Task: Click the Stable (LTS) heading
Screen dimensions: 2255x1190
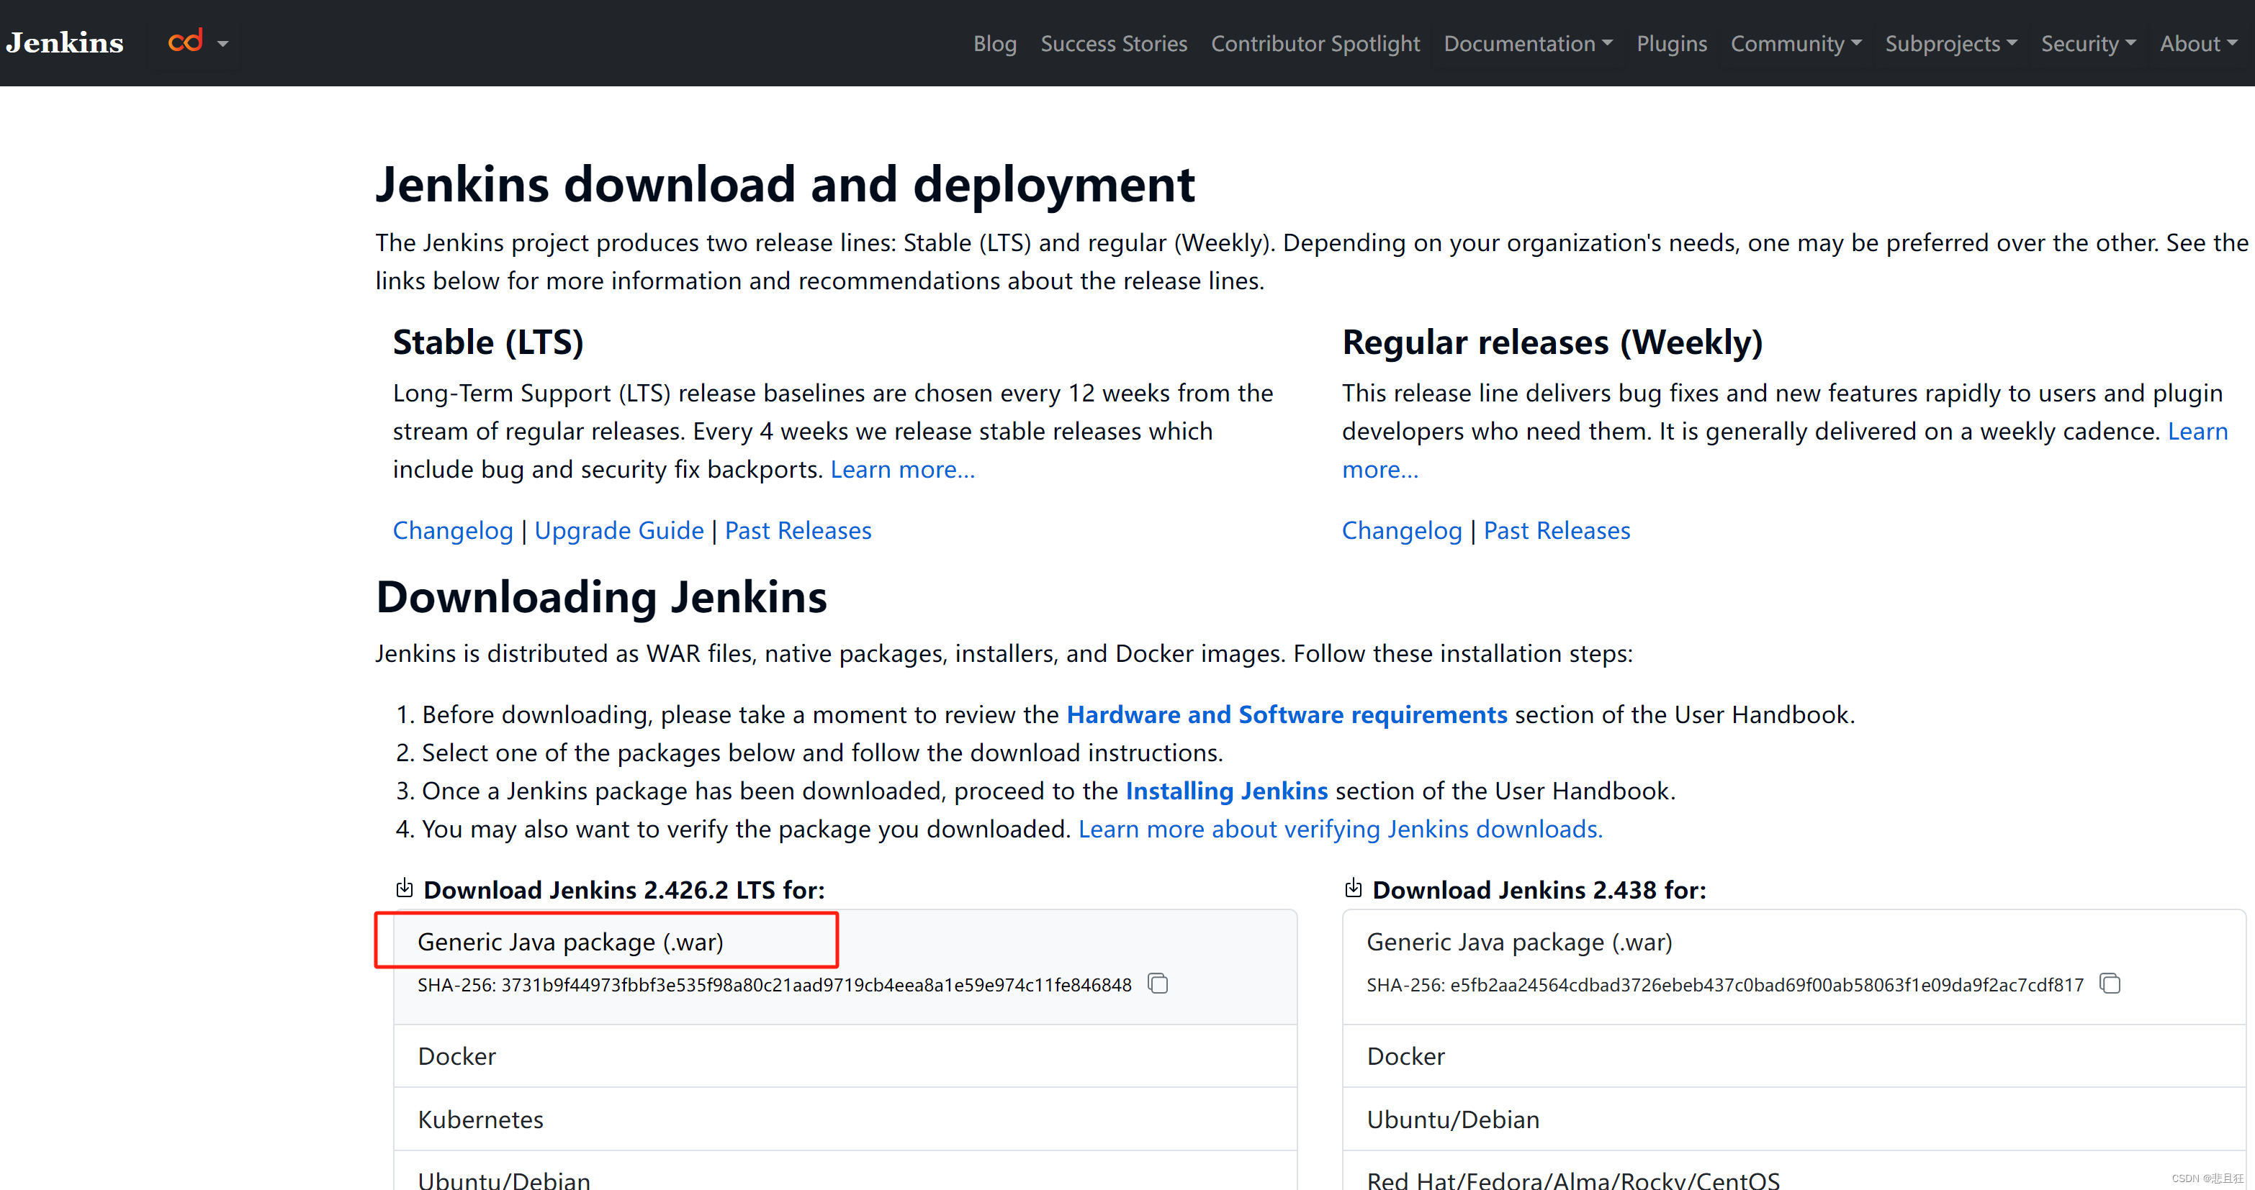Action: [x=487, y=342]
